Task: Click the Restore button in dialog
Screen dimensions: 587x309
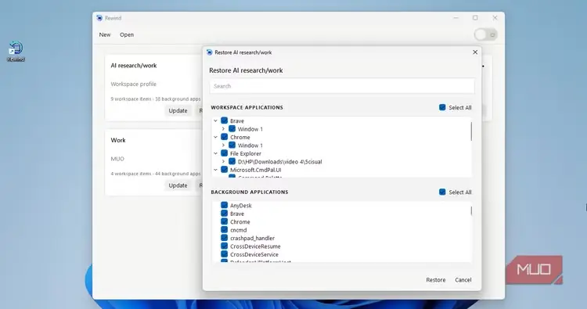Action: [x=436, y=280]
